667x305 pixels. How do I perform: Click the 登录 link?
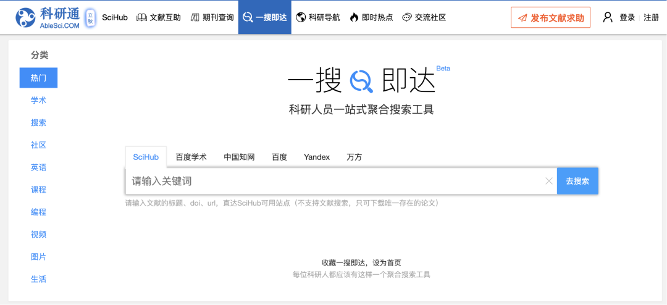(627, 17)
